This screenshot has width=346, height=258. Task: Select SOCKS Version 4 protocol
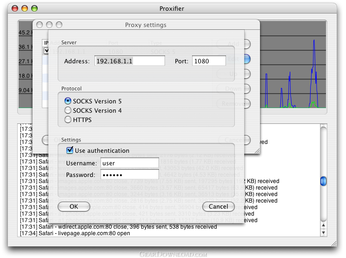coord(68,110)
